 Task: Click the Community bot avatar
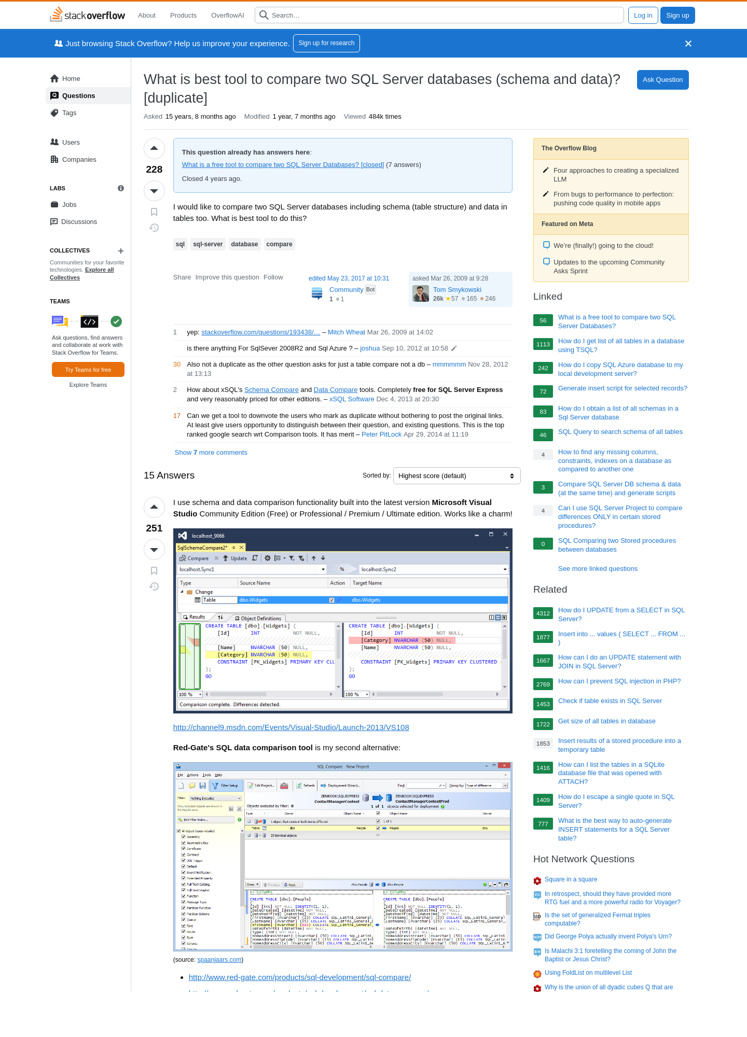(x=317, y=293)
